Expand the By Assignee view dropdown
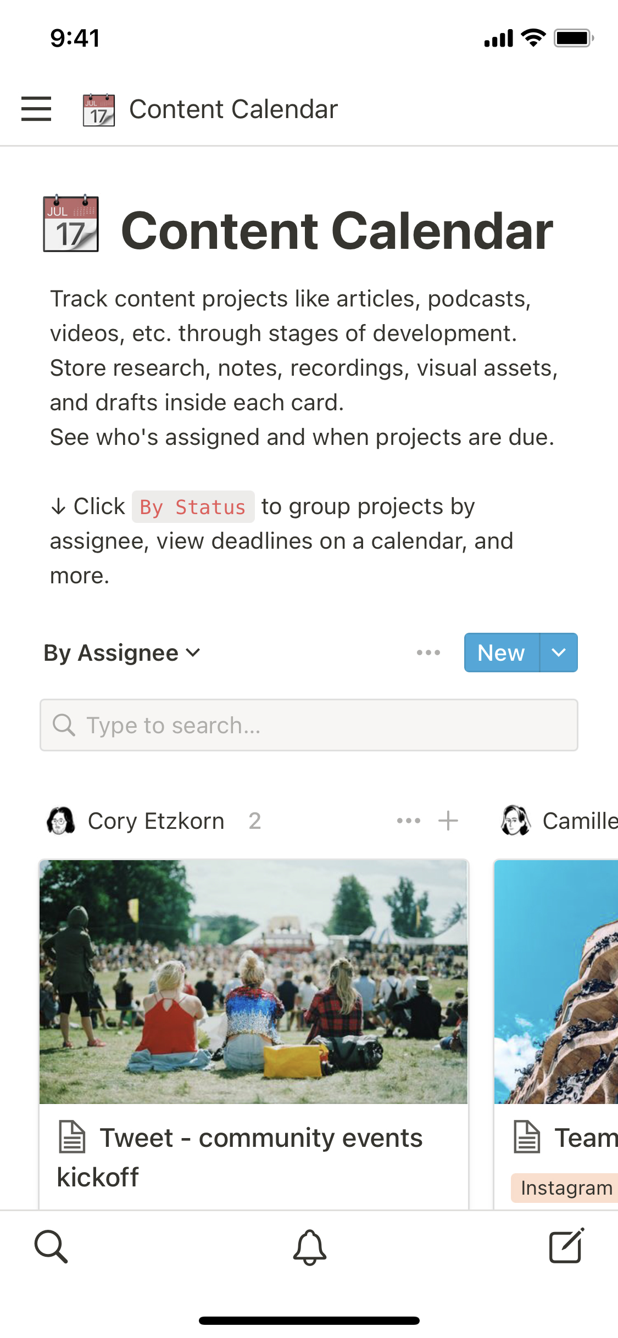618x1338 pixels. pos(122,653)
